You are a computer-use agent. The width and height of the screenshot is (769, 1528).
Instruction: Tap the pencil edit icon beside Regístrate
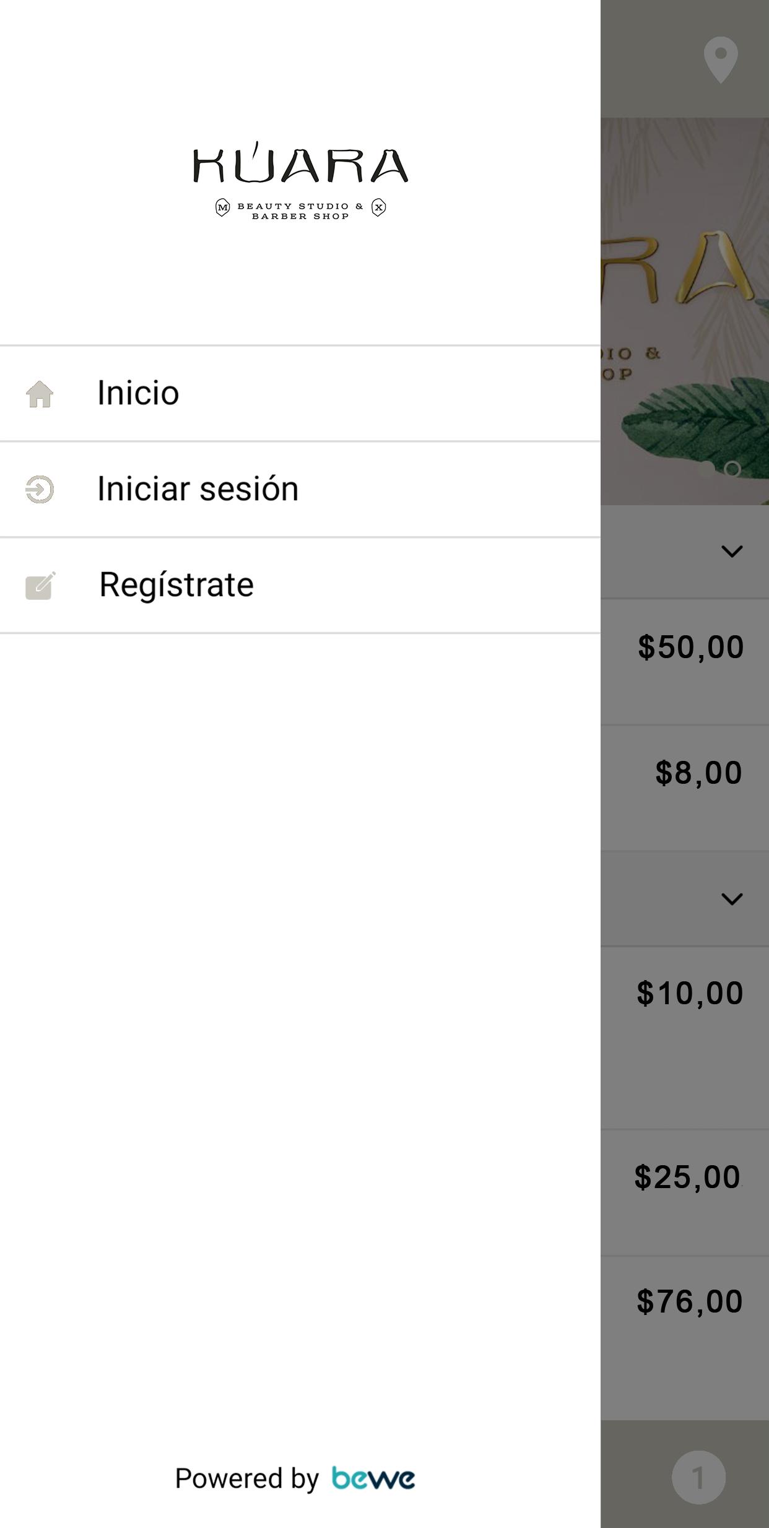click(40, 585)
